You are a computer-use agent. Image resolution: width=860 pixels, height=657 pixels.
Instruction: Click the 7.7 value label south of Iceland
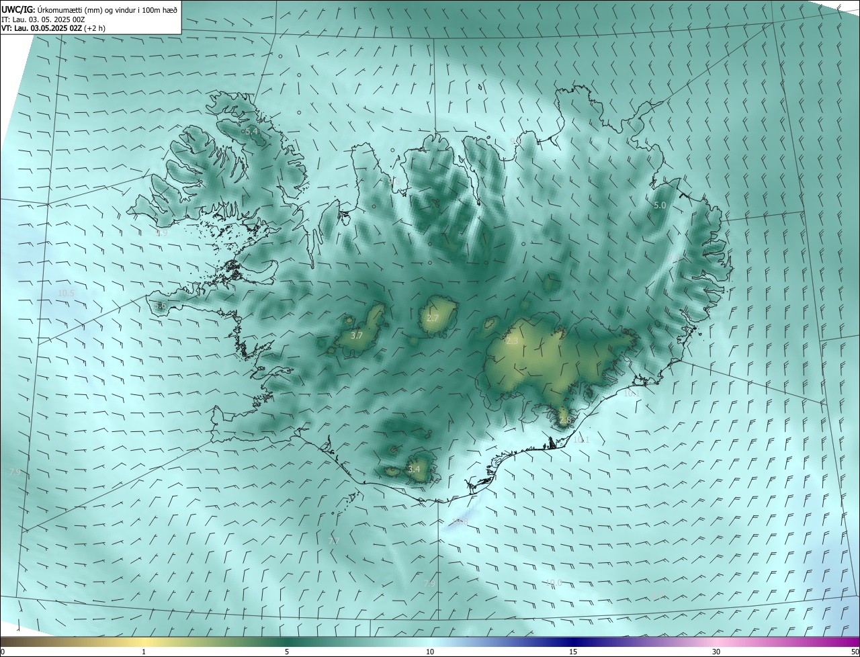coord(334,541)
